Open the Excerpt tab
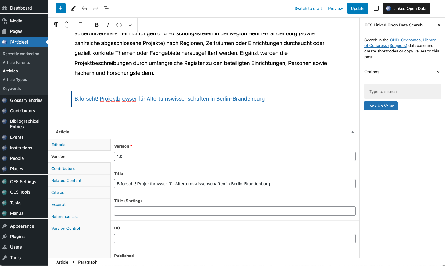 (x=79, y=204)
